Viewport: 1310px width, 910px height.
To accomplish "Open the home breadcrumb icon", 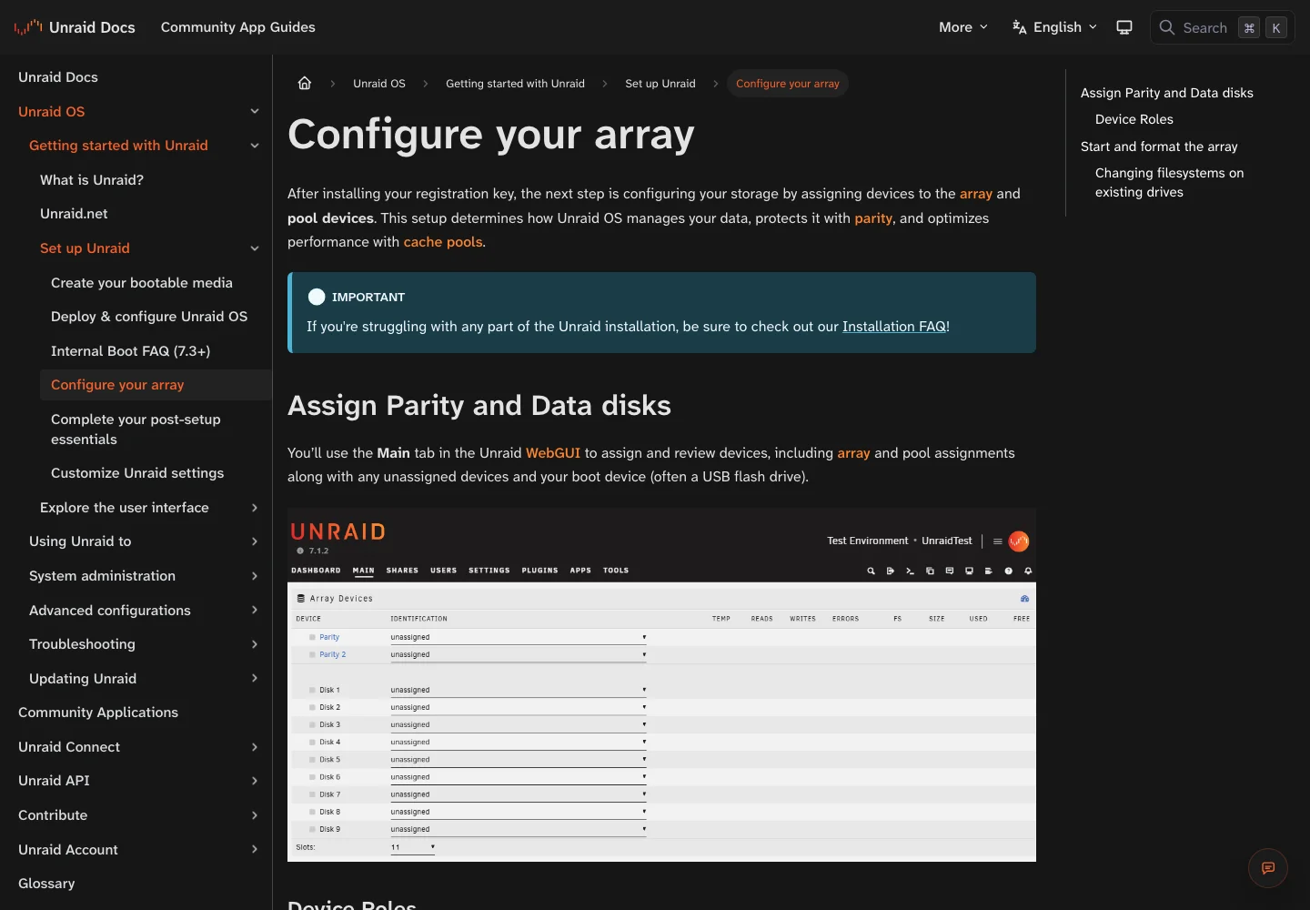I will 305,84.
